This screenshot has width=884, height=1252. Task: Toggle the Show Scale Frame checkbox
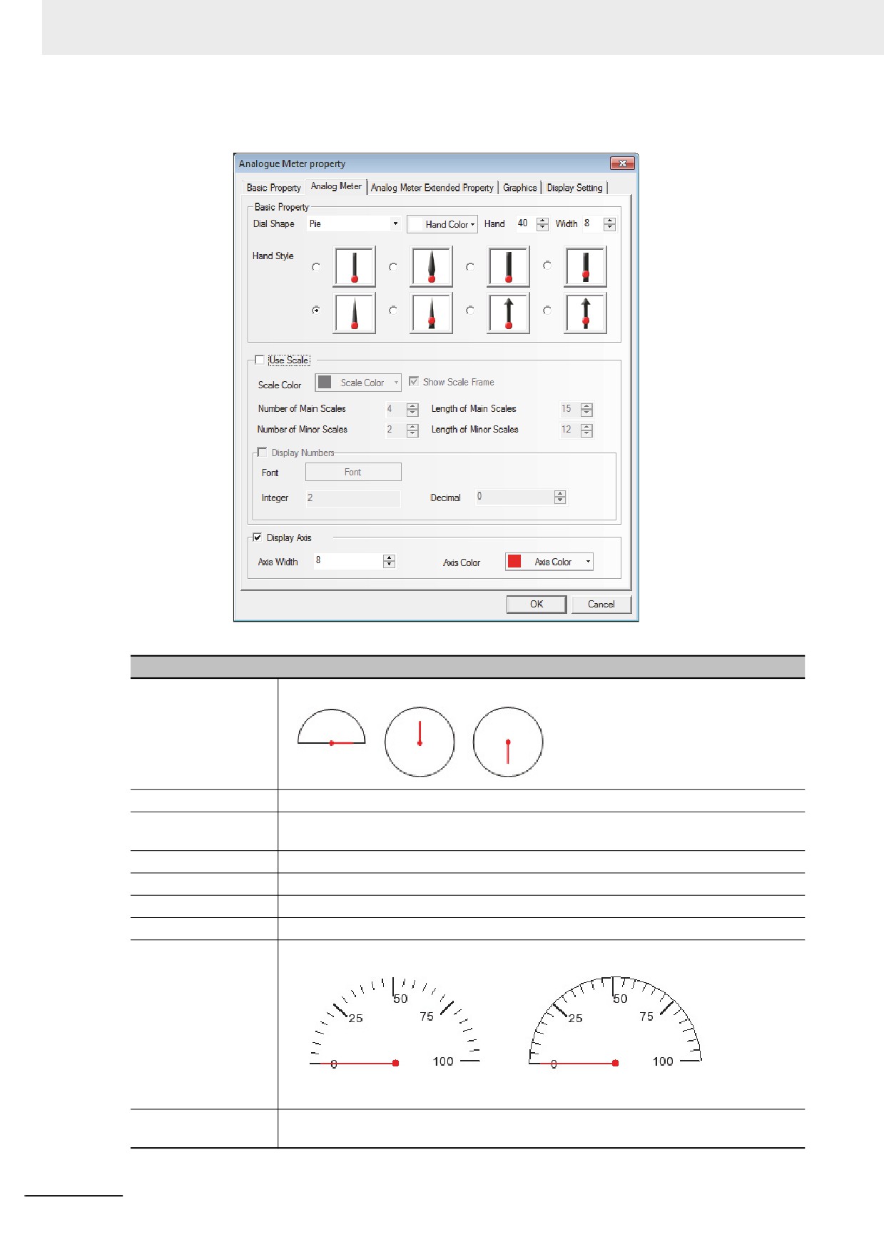point(414,382)
